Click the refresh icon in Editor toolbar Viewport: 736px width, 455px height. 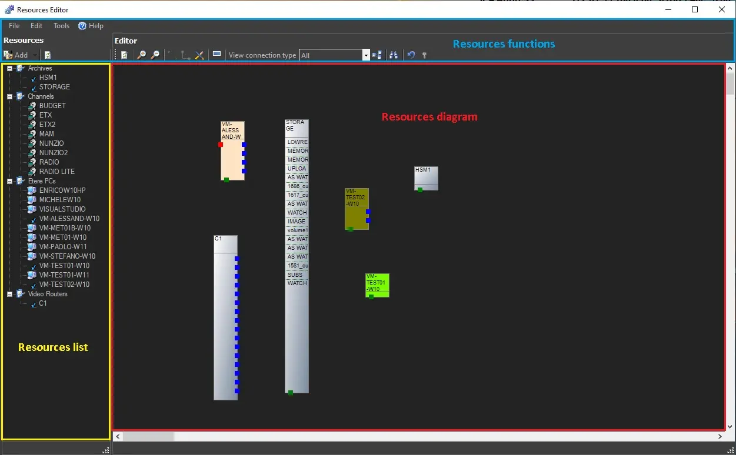(125, 55)
